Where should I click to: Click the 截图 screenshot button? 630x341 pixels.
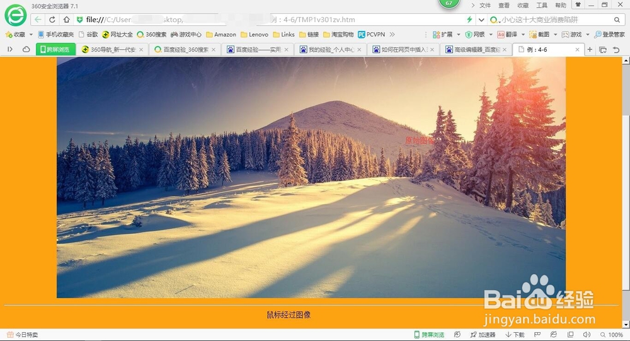(x=539, y=35)
